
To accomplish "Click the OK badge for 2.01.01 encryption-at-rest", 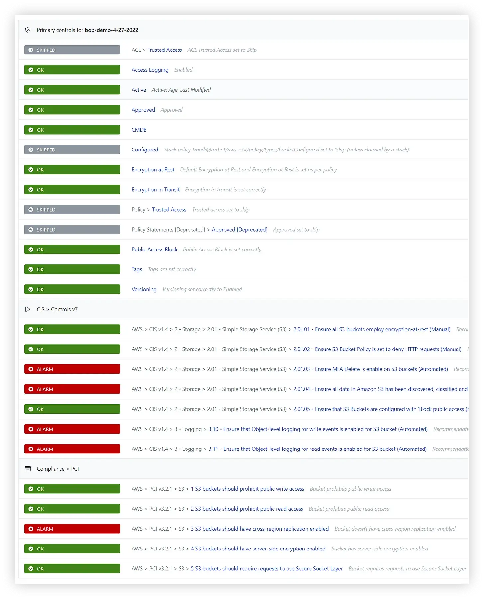I will click(72, 329).
